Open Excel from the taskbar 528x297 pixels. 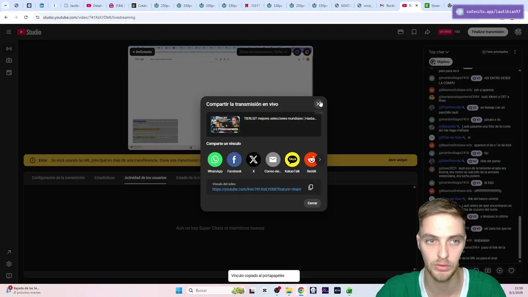point(349,290)
